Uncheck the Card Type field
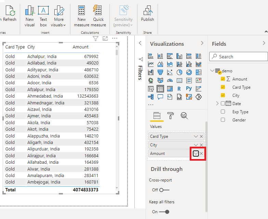This screenshot has height=219, width=268. click(223, 87)
